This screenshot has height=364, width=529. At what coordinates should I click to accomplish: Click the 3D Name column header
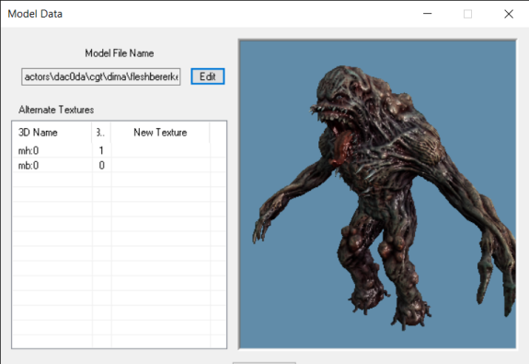pyautogui.click(x=52, y=133)
